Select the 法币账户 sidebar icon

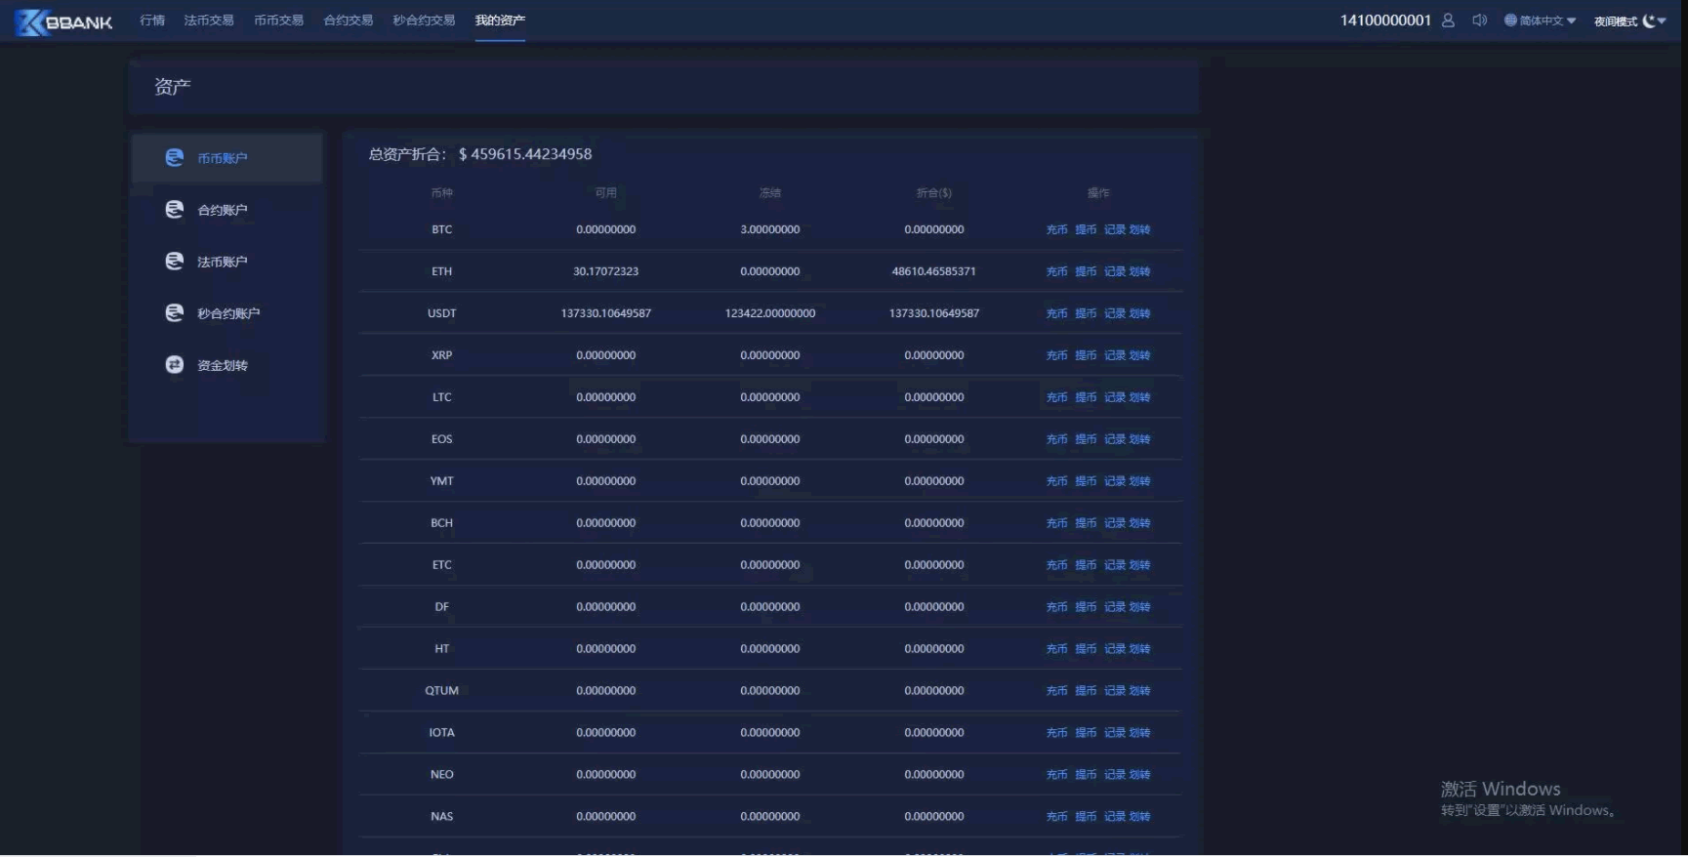point(175,261)
